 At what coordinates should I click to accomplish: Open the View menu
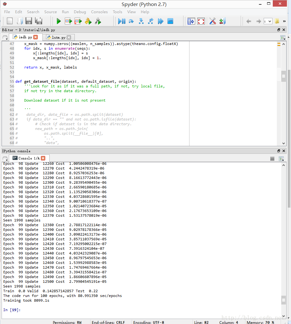coord(131,12)
